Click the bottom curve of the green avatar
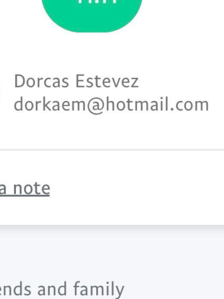The image size is (224, 299). [92, 30]
